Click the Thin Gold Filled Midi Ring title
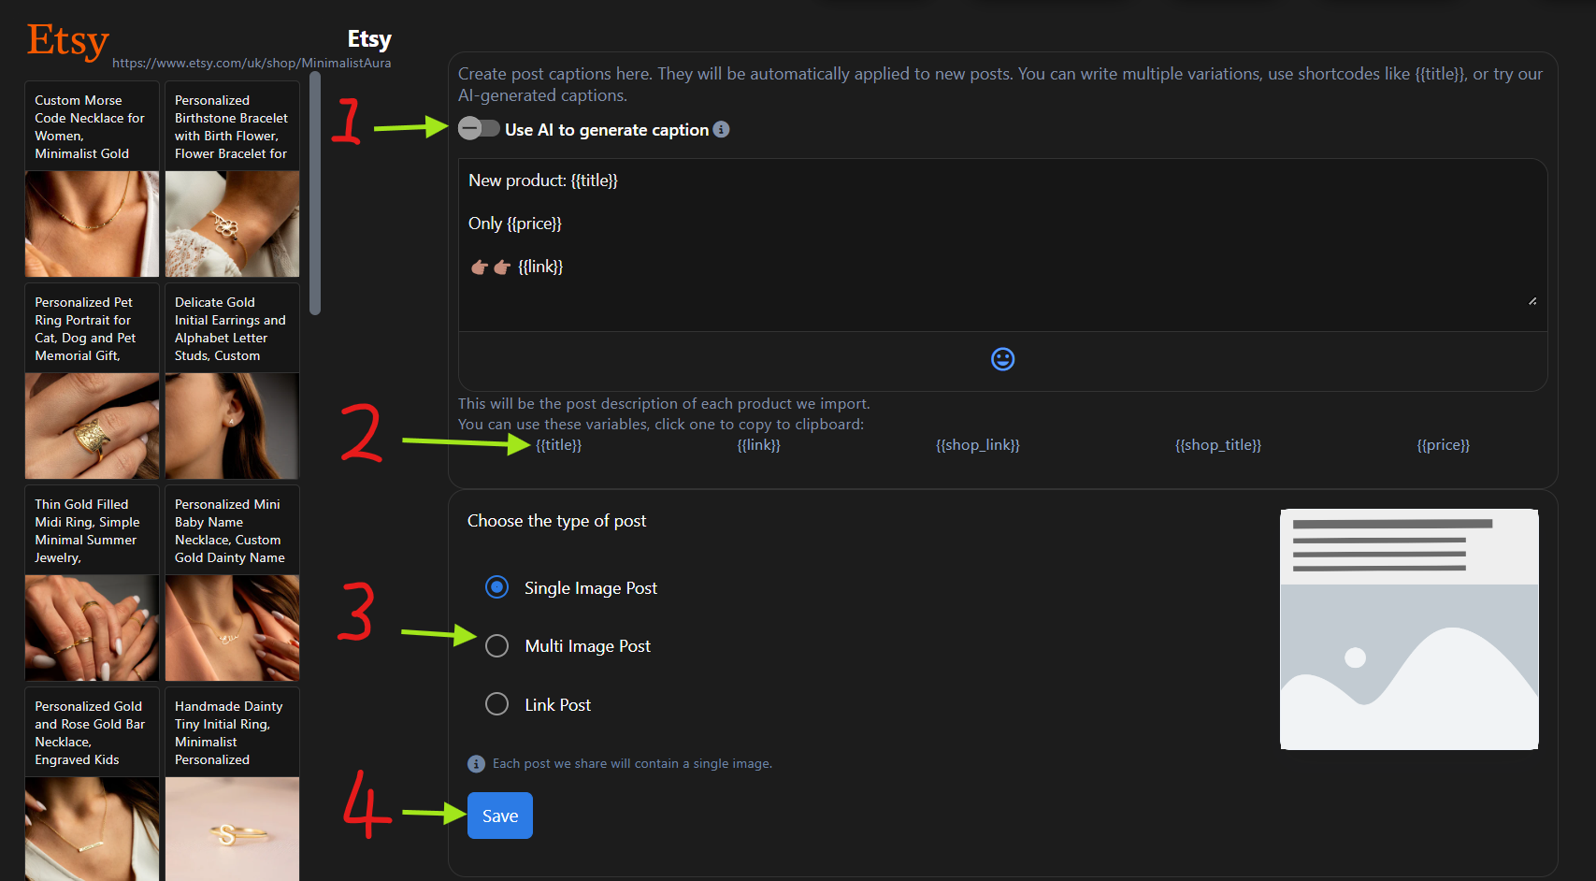Screen dimensions: 1596x881 87,530
